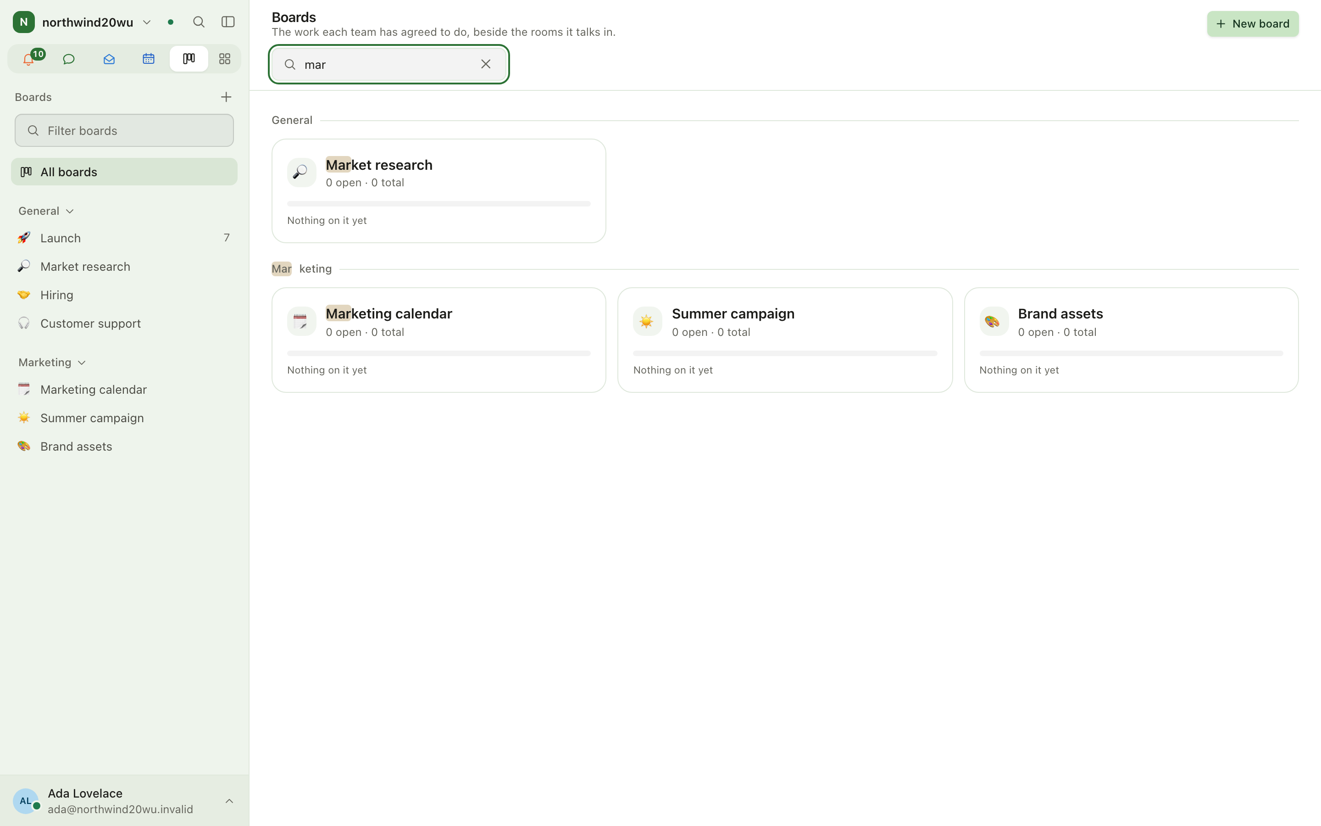Click the AL user avatar
Screen dimensions: 1321x826
click(x=26, y=801)
